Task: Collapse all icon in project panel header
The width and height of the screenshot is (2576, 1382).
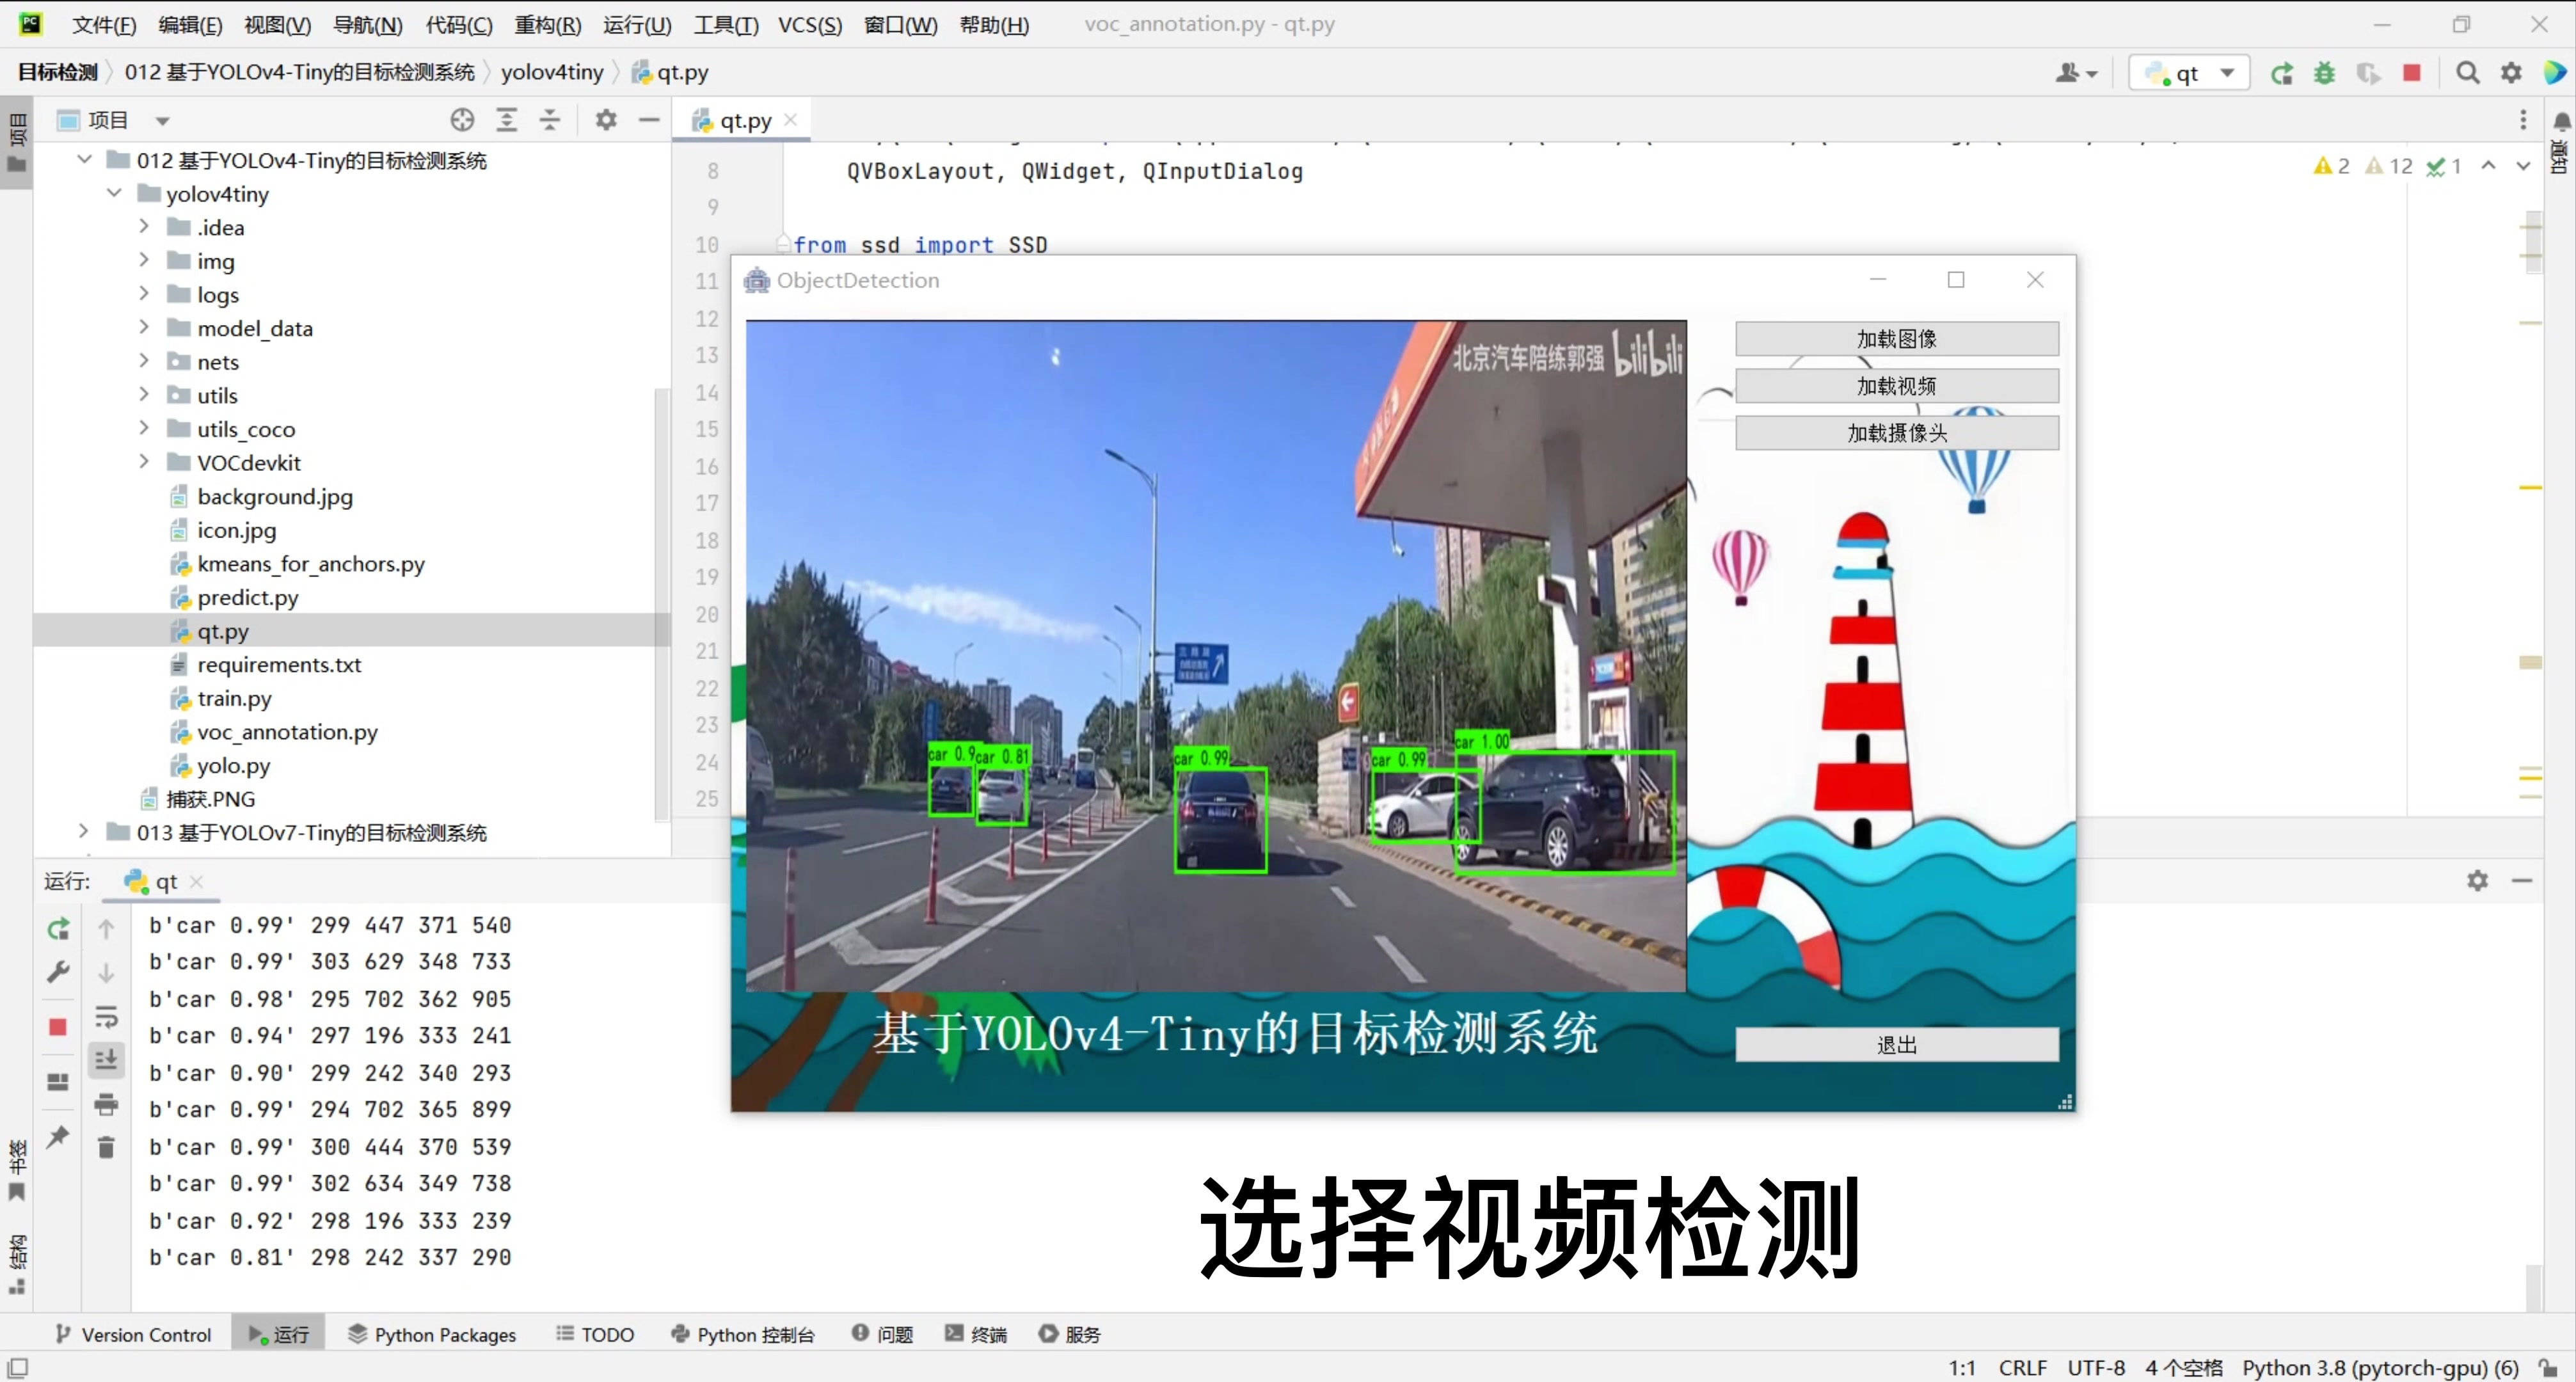Action: [x=550, y=120]
